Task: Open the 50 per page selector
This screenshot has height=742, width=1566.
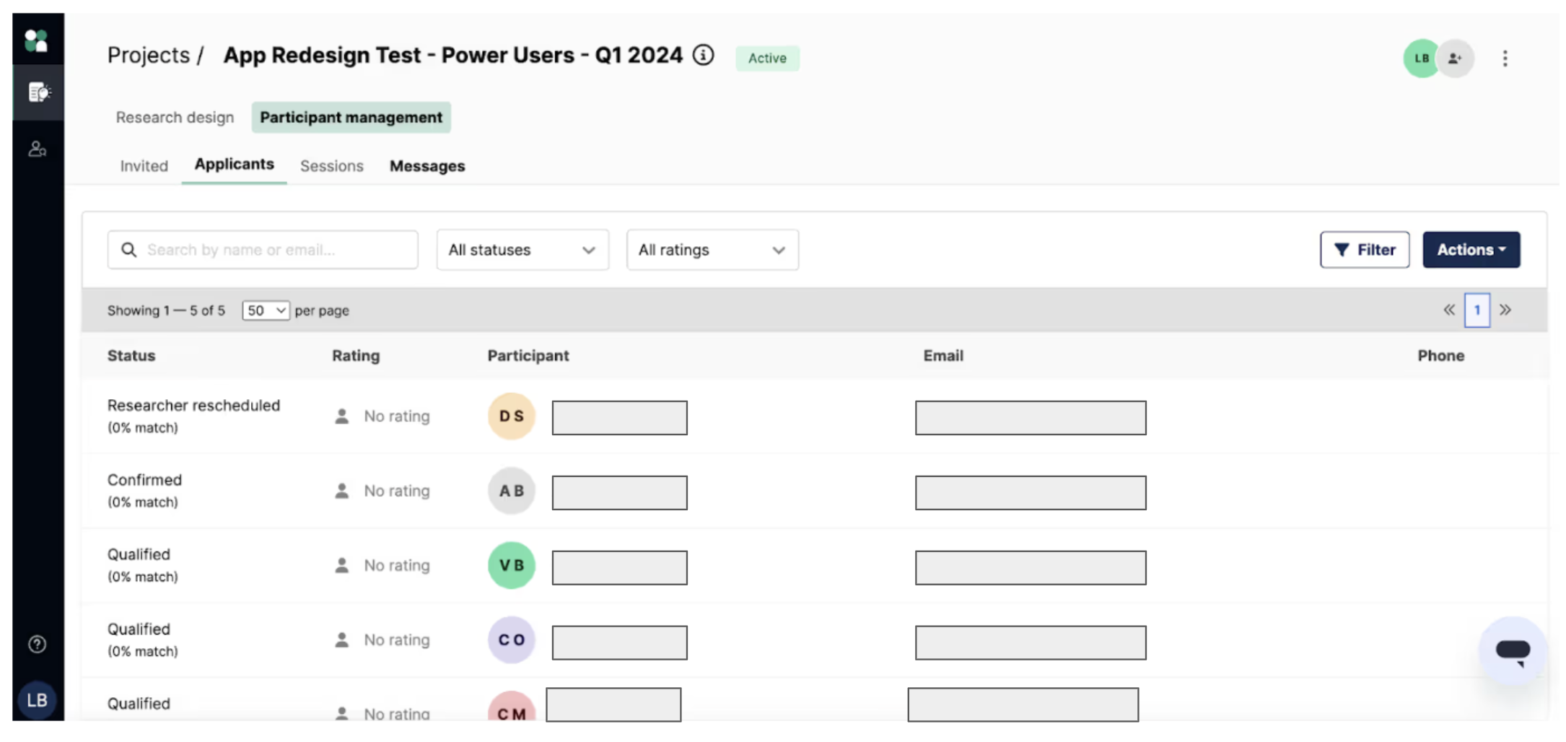Action: (x=266, y=310)
